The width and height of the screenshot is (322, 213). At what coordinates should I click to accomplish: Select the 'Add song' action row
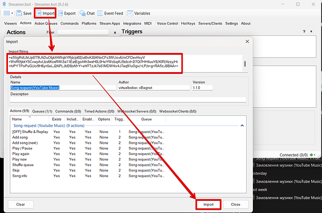coord(88,137)
